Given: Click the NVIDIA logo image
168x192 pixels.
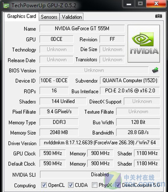Looking at the screenshot, I should click(x=144, y=44).
